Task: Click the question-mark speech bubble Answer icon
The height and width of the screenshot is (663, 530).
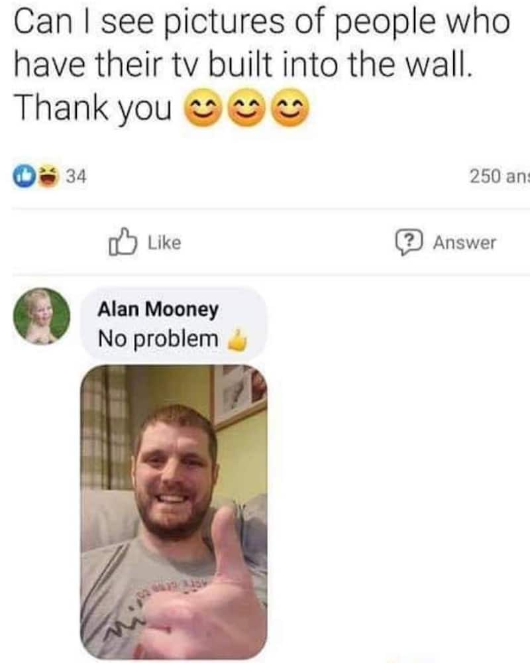Action: point(409,242)
